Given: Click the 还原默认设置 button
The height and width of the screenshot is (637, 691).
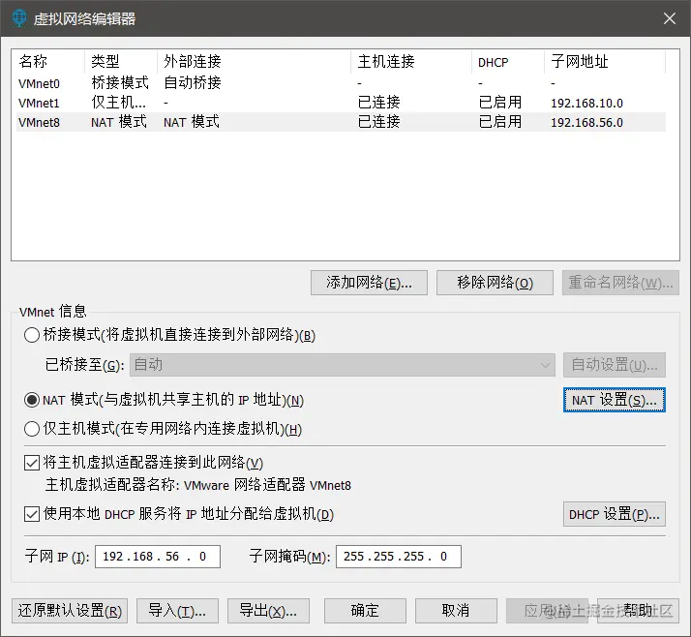Looking at the screenshot, I should pyautogui.click(x=70, y=611).
